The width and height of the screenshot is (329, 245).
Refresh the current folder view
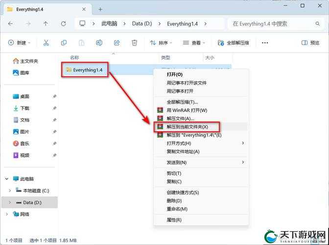pyautogui.click(x=63, y=24)
